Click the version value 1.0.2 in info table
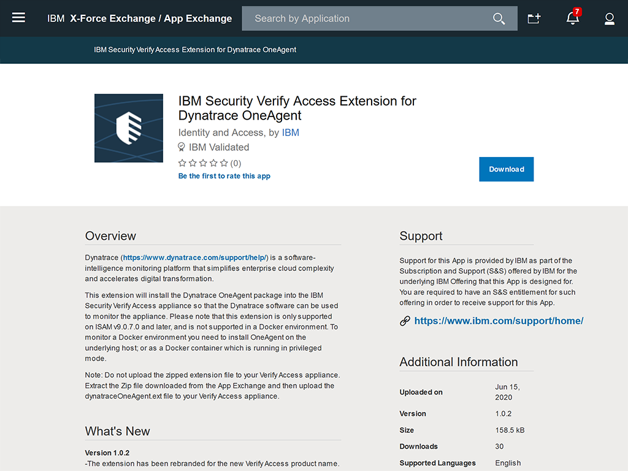The width and height of the screenshot is (628, 471). [504, 414]
